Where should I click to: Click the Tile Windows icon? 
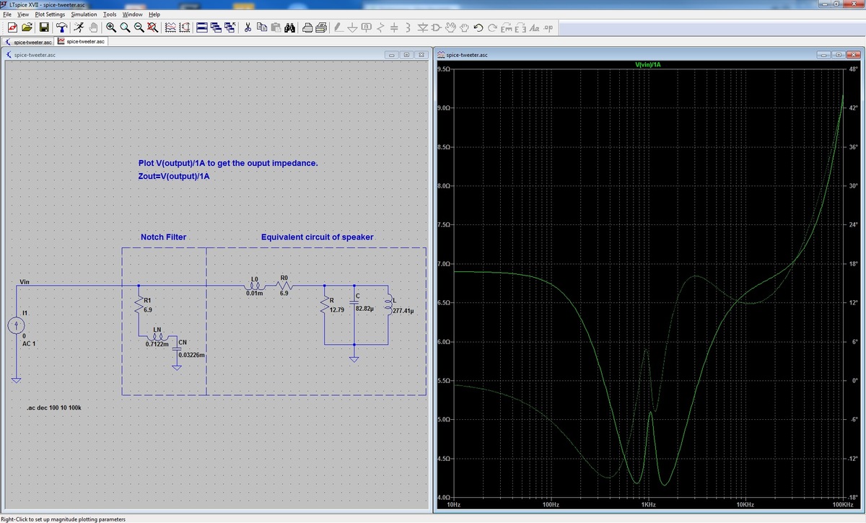click(202, 27)
